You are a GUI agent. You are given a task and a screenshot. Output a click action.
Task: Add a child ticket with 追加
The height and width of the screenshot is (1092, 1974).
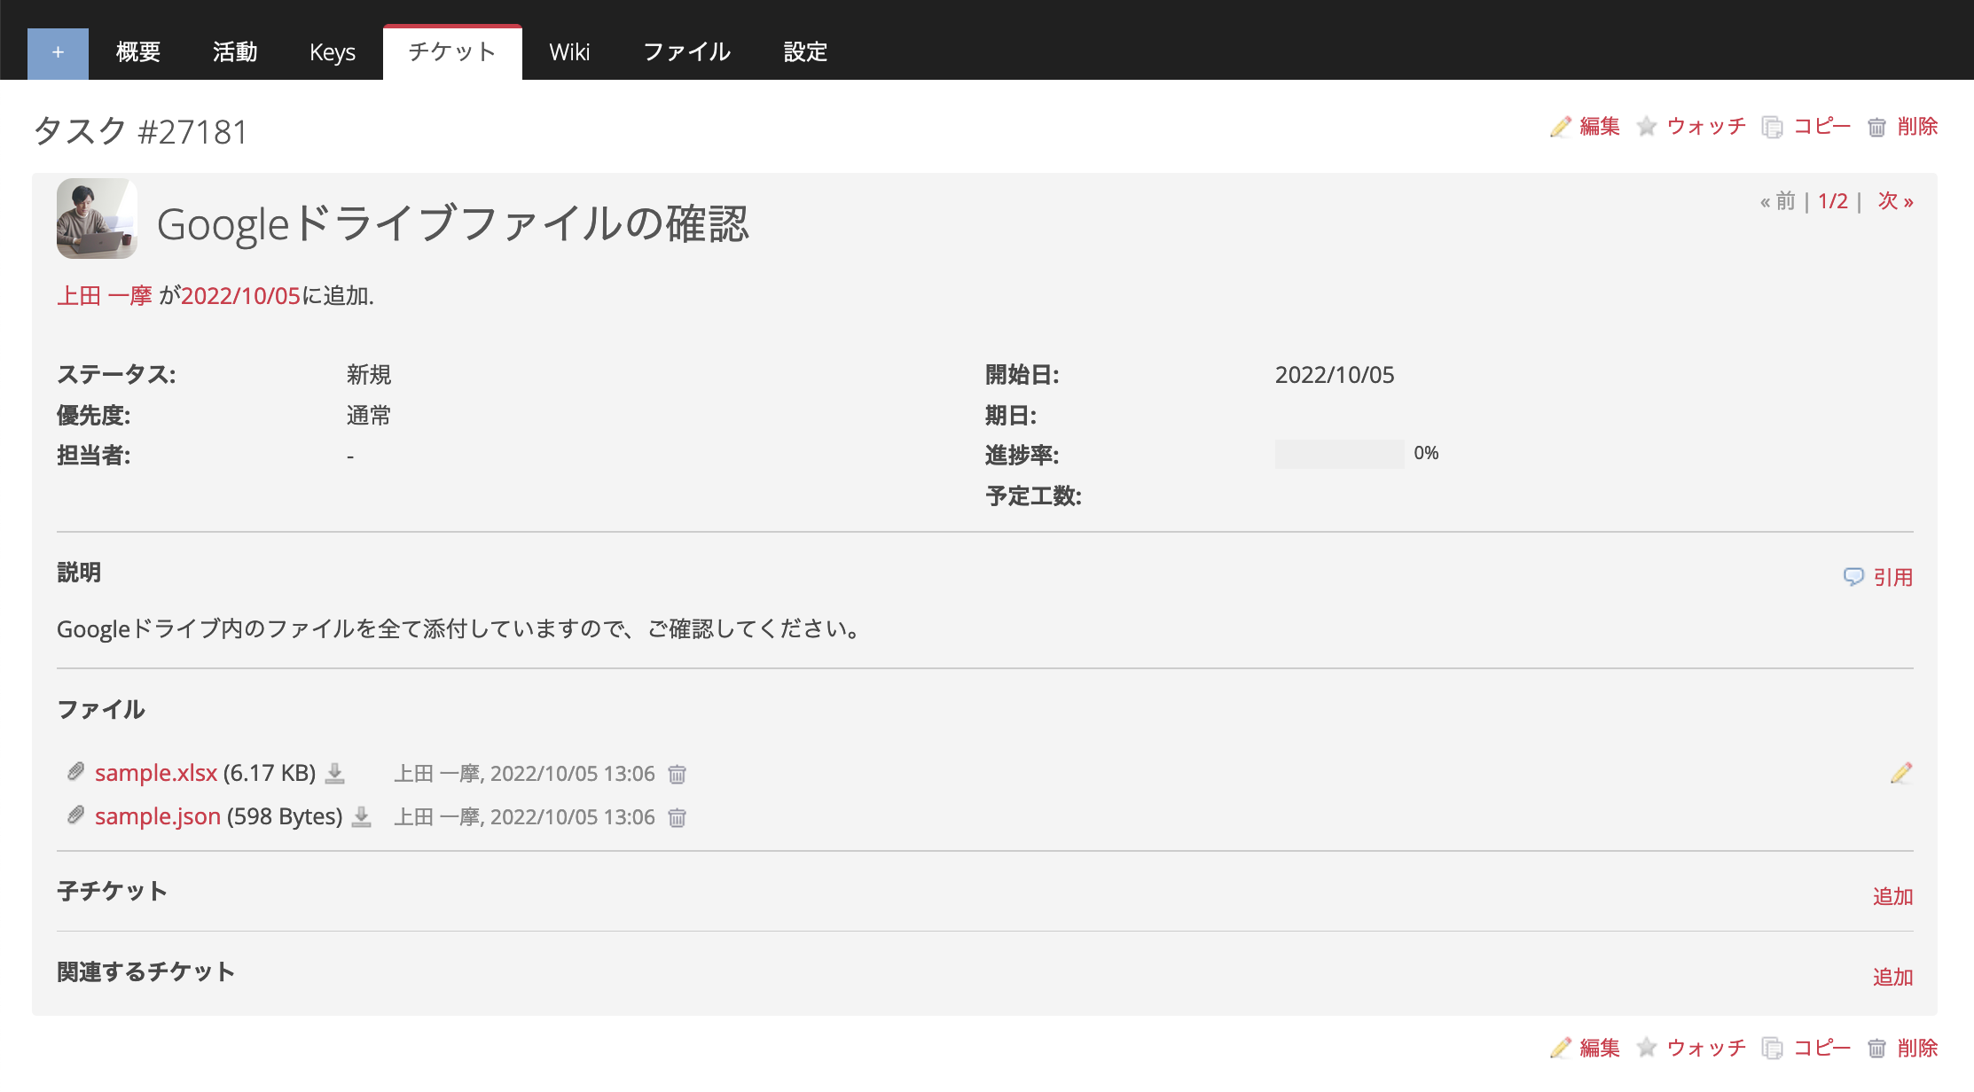[x=1892, y=896]
